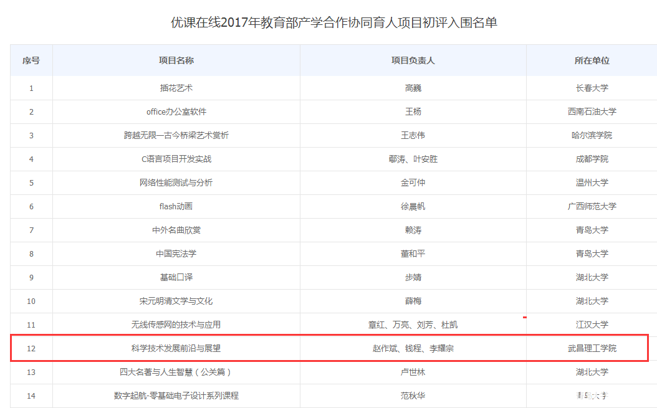The width and height of the screenshot is (657, 408).
Task: Click the 所在单位 column header
Action: pyautogui.click(x=592, y=60)
